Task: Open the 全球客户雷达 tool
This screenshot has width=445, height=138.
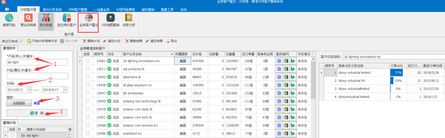Action: coord(89,21)
